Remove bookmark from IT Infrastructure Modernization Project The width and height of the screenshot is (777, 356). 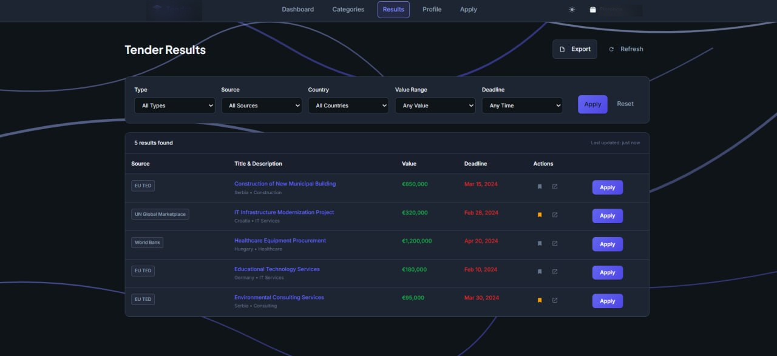[x=540, y=215]
